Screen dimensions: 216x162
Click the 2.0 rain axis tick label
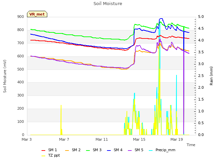click(x=201, y=88)
